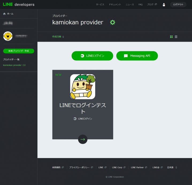Open the ニュース menu item
This screenshot has width=192, height=185.
(x=130, y=5)
